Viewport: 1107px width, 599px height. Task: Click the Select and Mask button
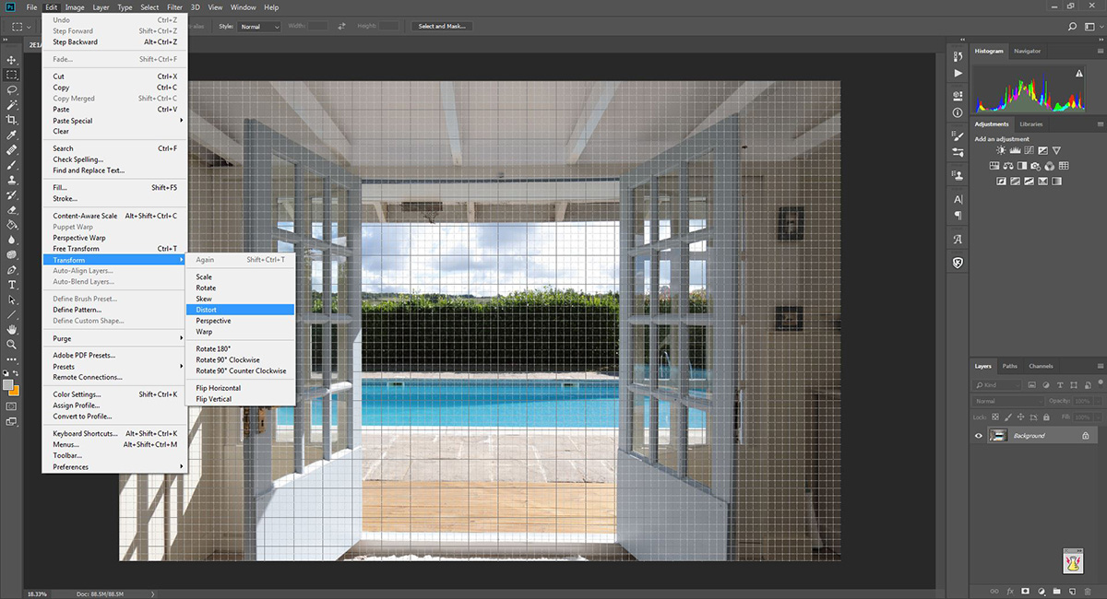coord(441,26)
